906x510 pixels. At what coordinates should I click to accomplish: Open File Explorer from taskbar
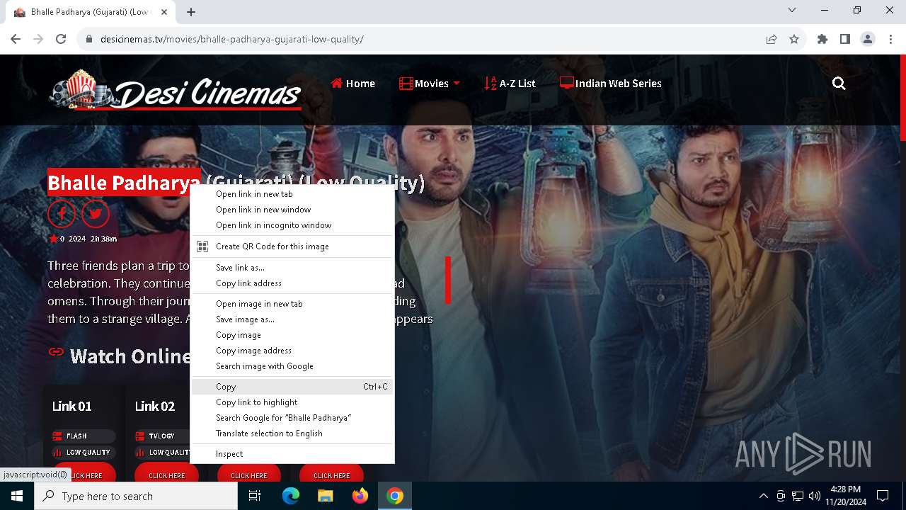325,496
